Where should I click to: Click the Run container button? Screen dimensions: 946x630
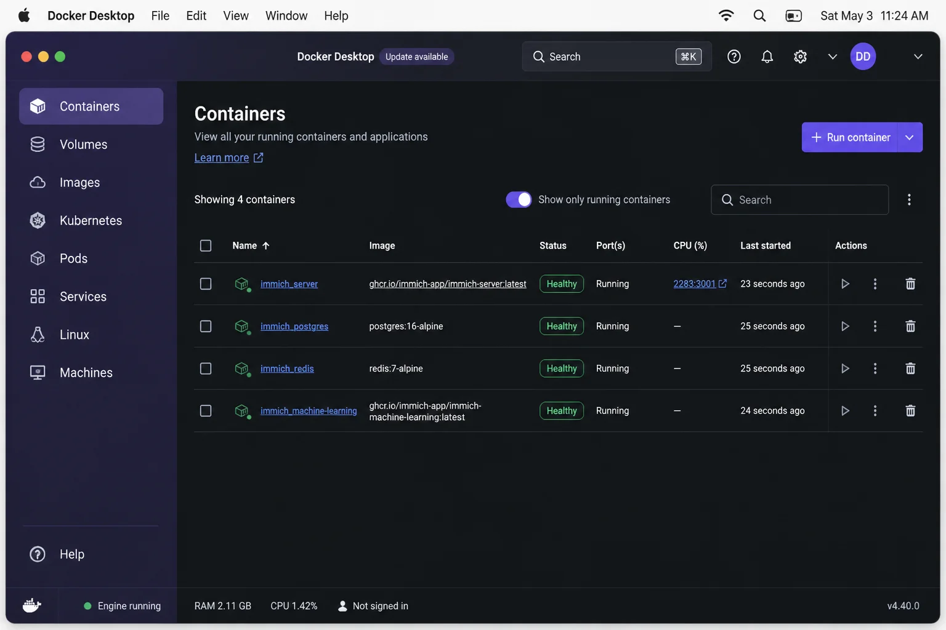[851, 137]
